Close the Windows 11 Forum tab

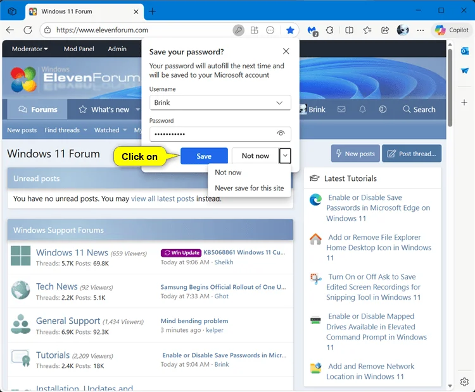136,11
